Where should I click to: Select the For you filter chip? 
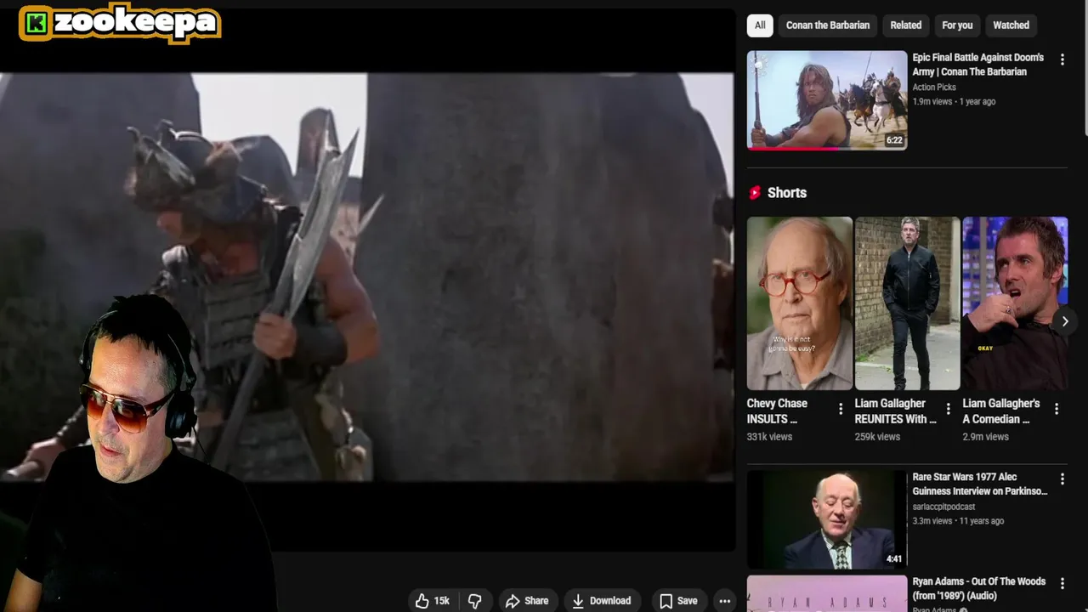pyautogui.click(x=957, y=25)
